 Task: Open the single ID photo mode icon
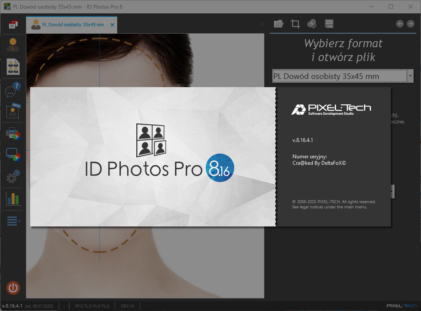point(13,45)
